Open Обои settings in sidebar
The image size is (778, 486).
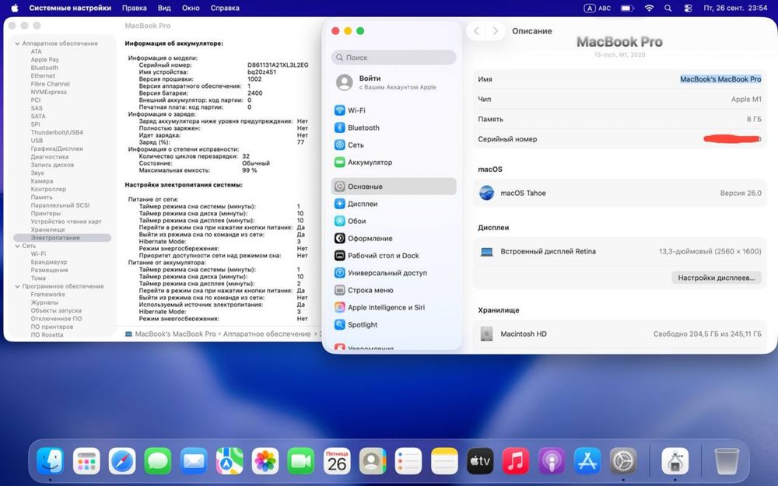pos(394,221)
